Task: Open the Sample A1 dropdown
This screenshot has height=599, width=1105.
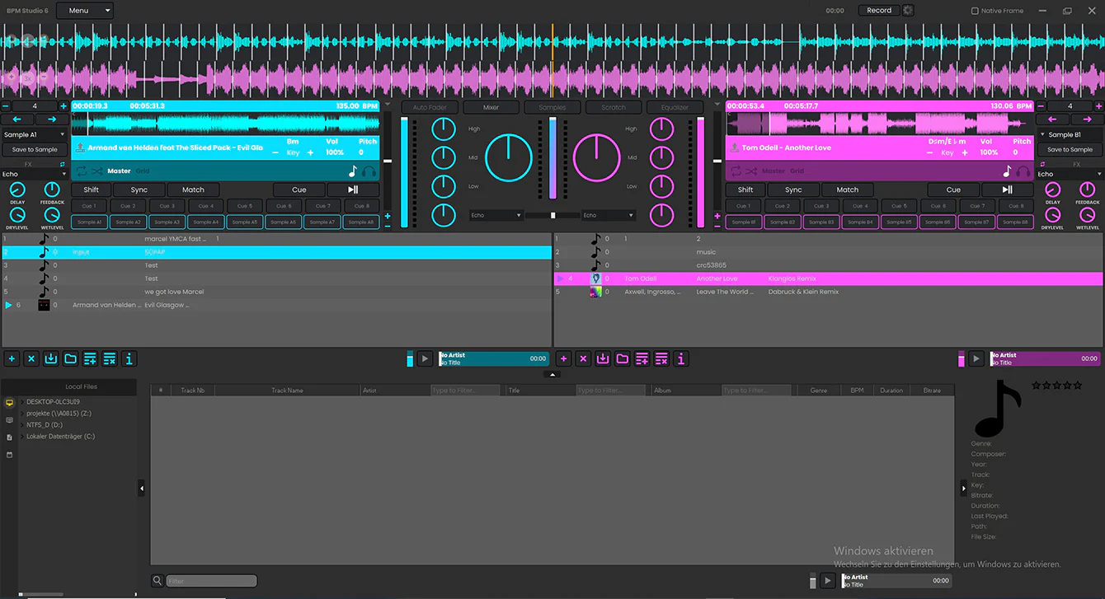Action: 35,133
